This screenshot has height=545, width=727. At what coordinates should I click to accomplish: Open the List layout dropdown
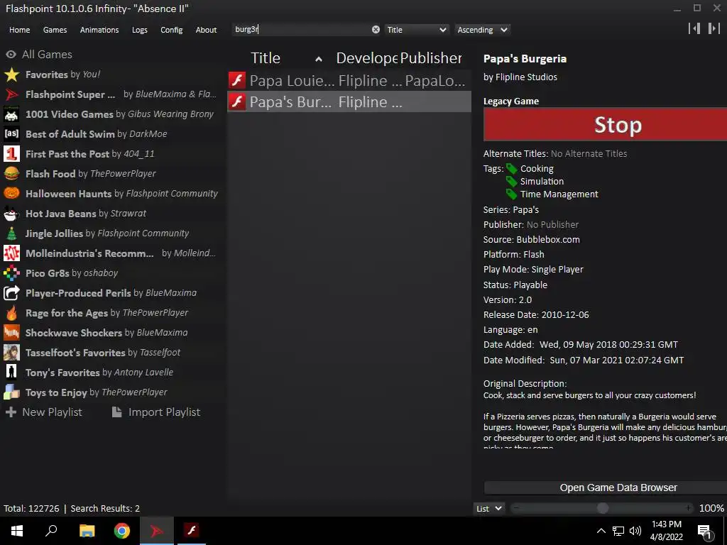488,508
